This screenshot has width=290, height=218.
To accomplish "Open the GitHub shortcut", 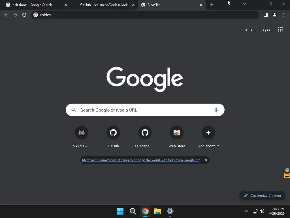I will point(113,137).
